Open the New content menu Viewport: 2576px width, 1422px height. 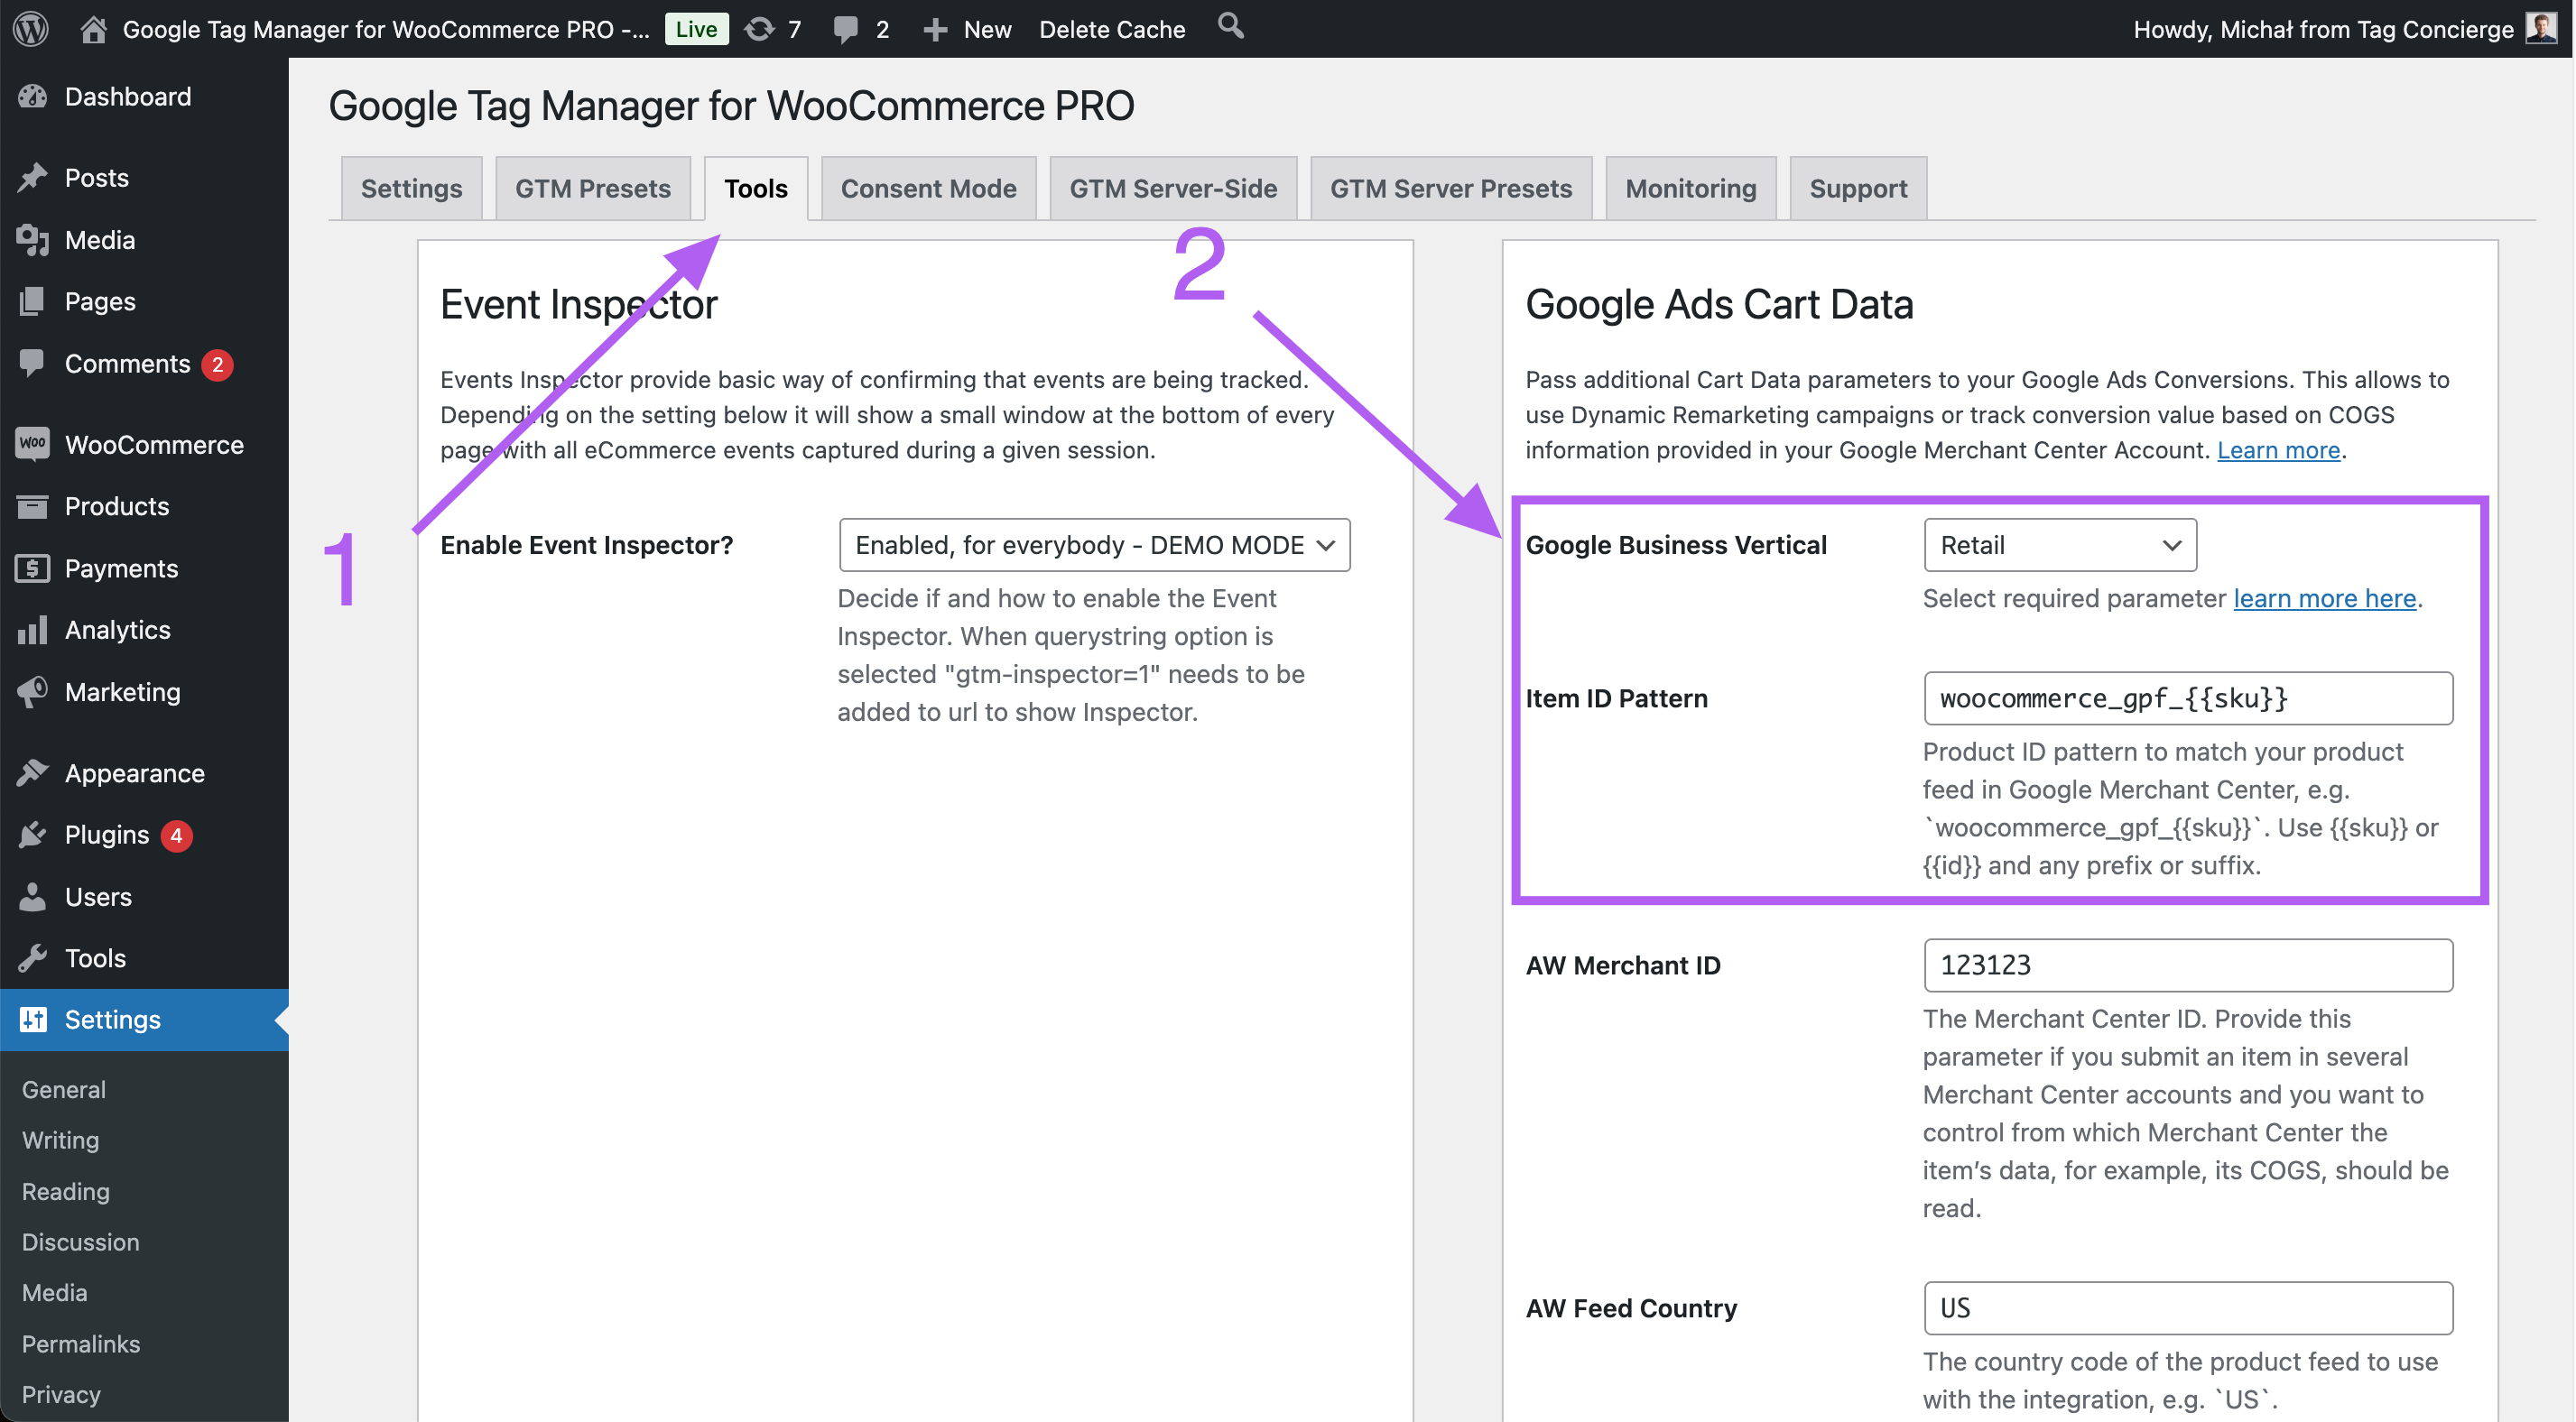point(968,28)
